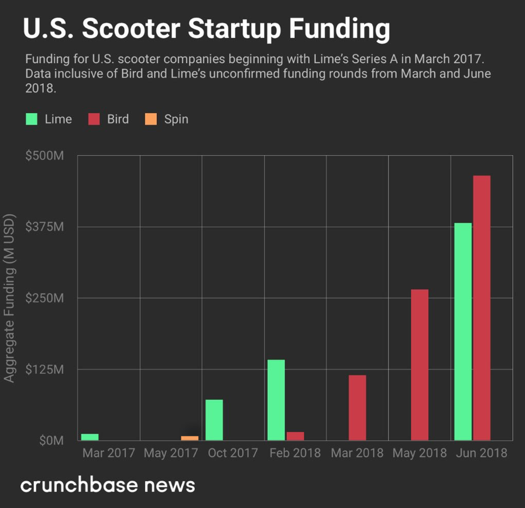Click Bird's red Mar 2018 bar
The height and width of the screenshot is (508, 525).
pos(357,407)
